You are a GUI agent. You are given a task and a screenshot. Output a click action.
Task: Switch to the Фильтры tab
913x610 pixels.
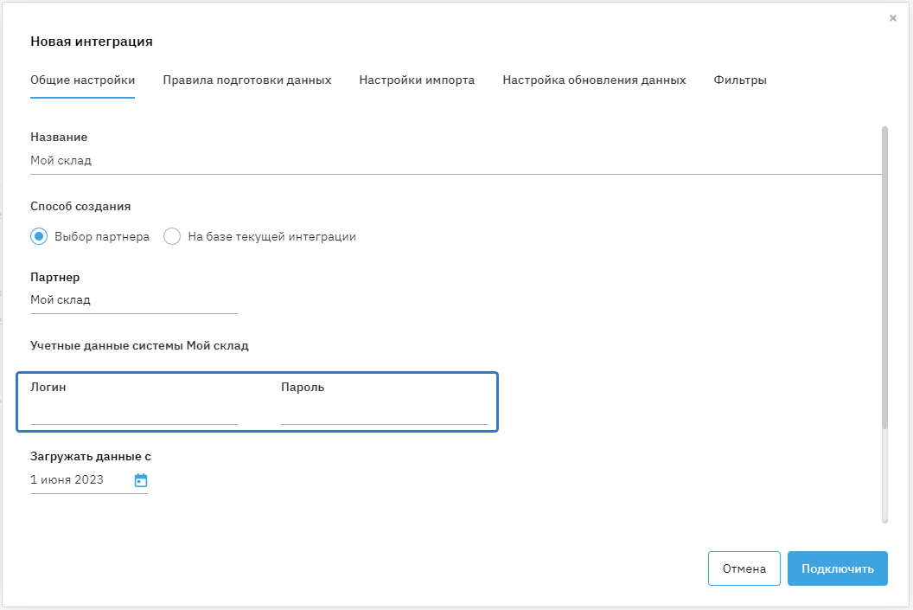click(x=740, y=80)
